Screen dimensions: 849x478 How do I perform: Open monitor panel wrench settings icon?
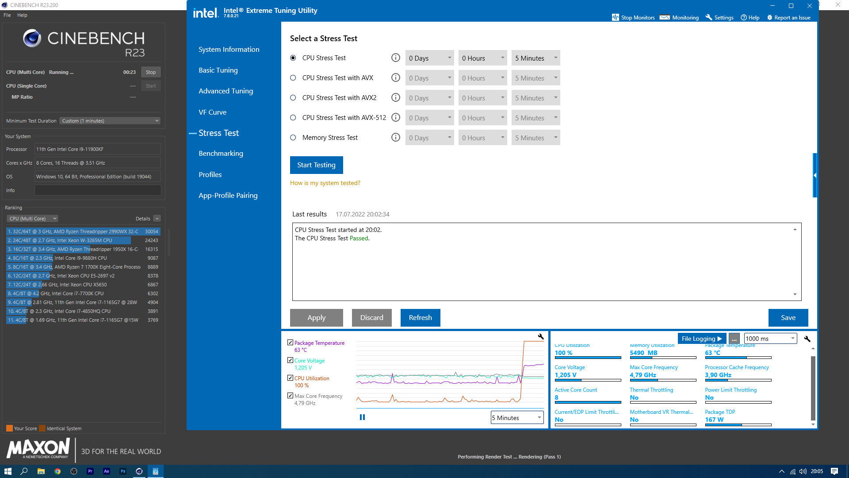point(807,339)
